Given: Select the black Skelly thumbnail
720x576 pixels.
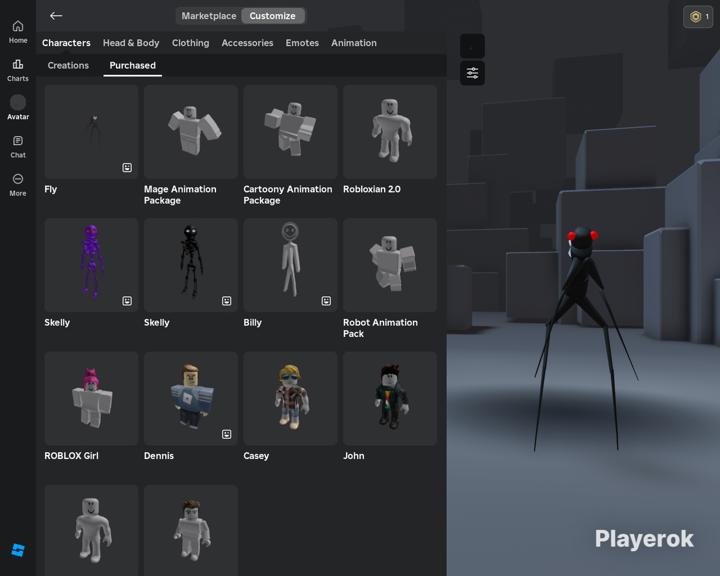Looking at the screenshot, I should (191, 265).
